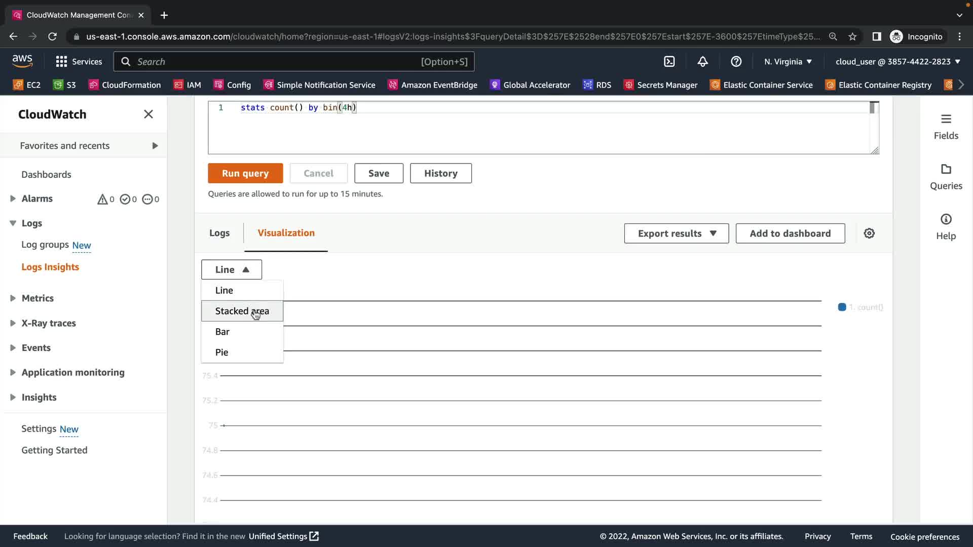
Task: Select Stacked area chart type
Action: point(242,311)
